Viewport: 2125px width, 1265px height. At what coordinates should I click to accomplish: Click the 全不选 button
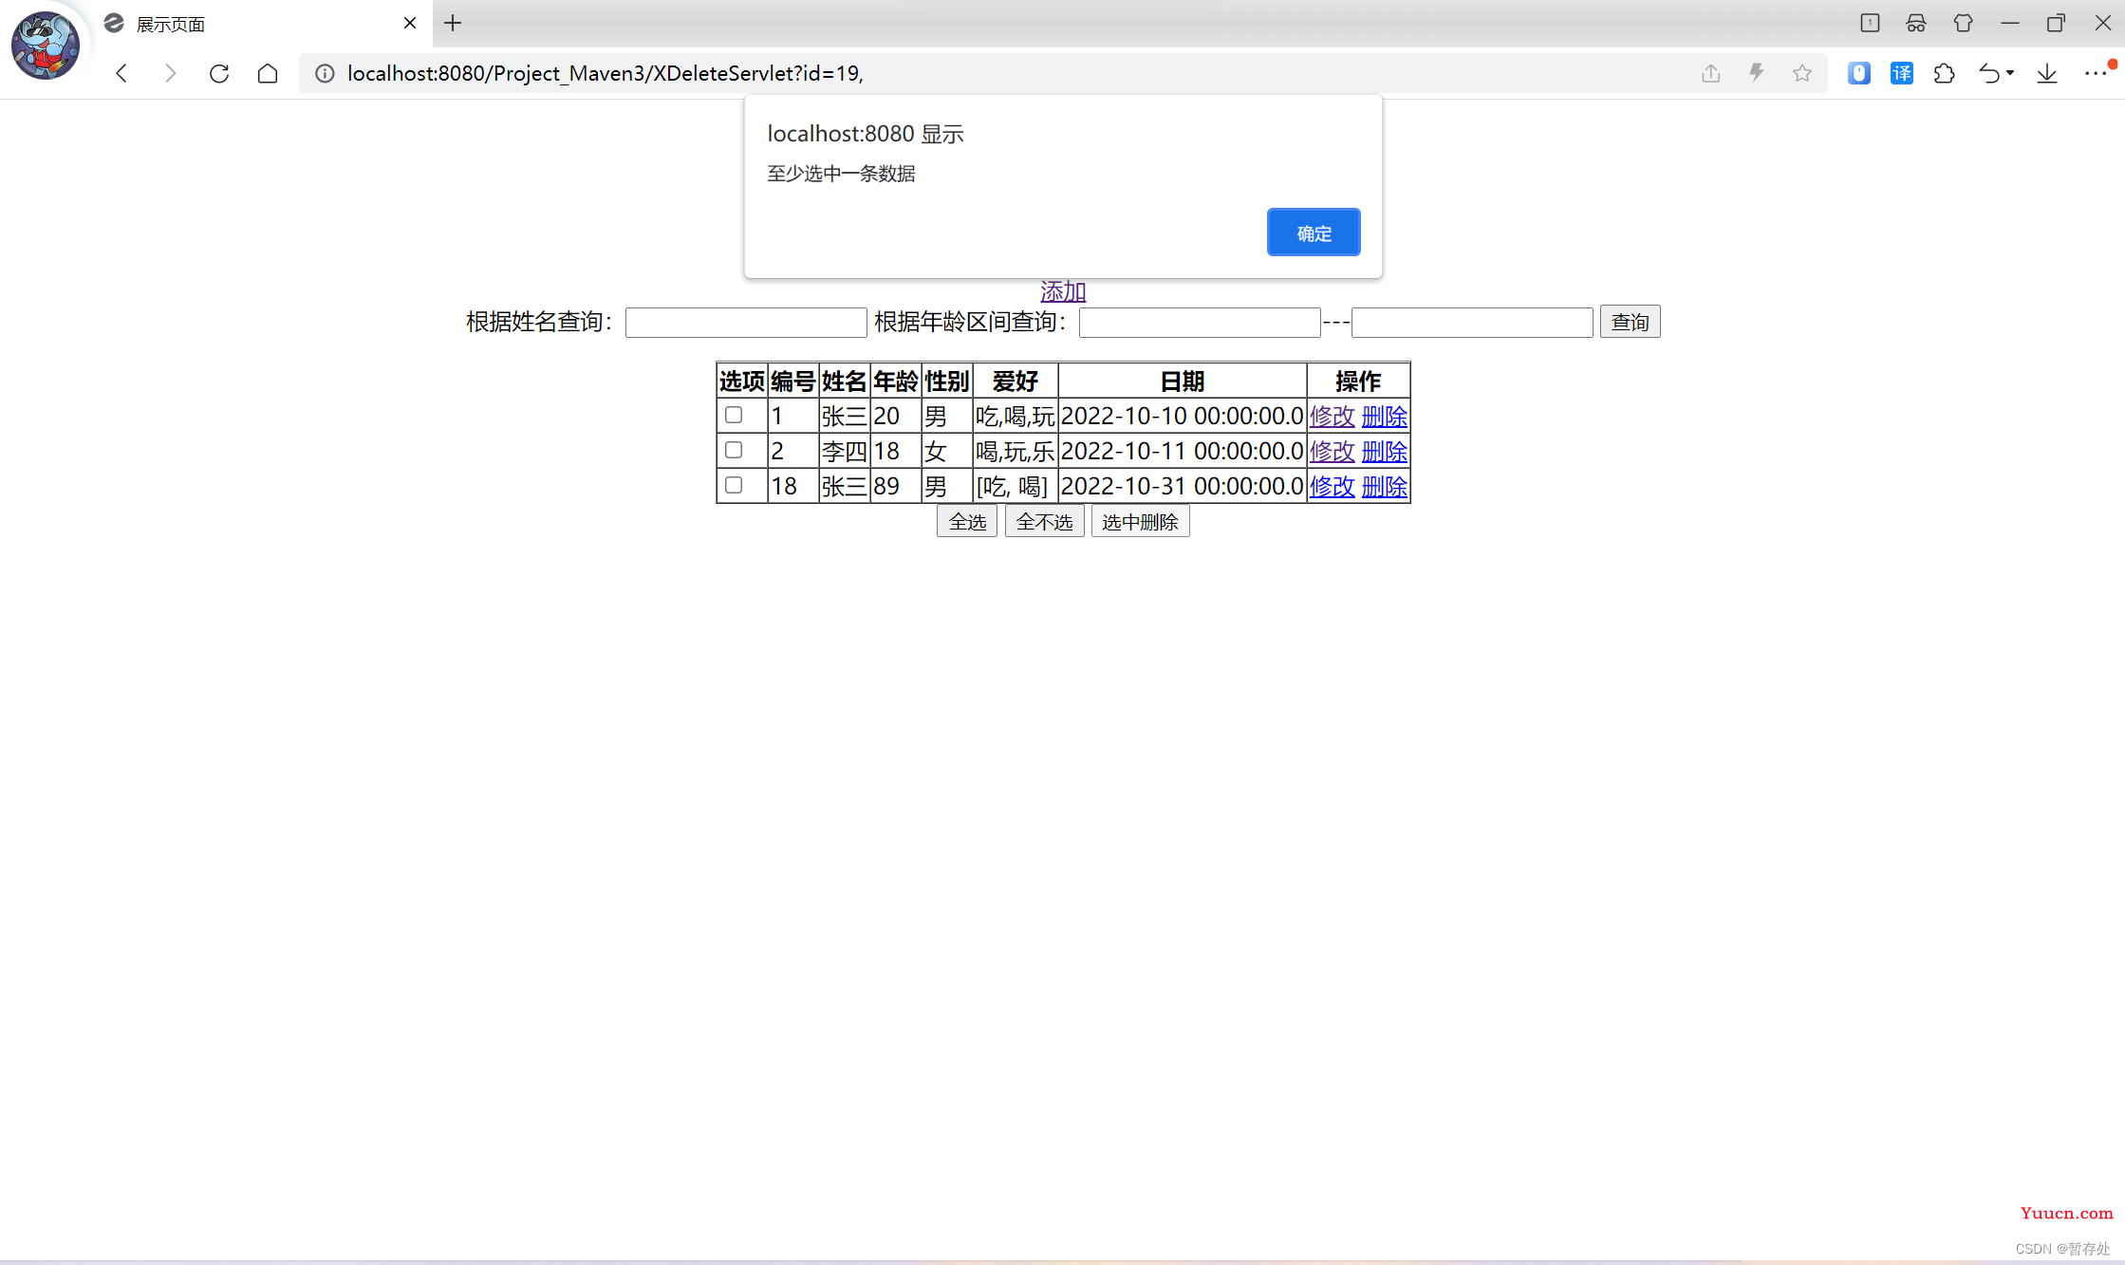tap(1044, 522)
